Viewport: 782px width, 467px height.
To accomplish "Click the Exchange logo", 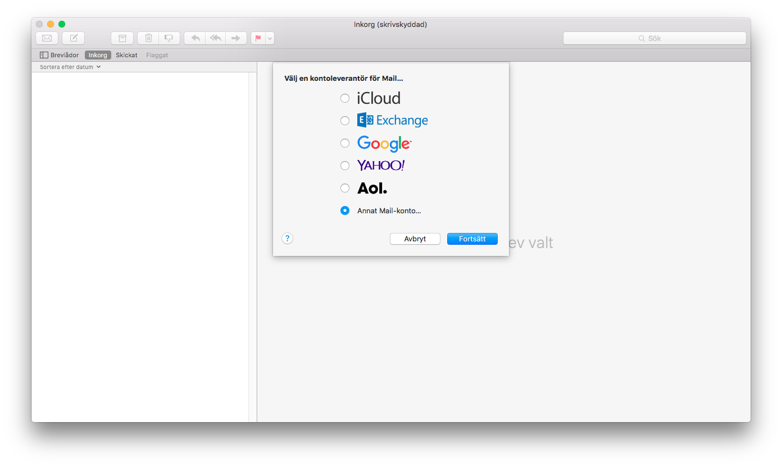I will 393,120.
